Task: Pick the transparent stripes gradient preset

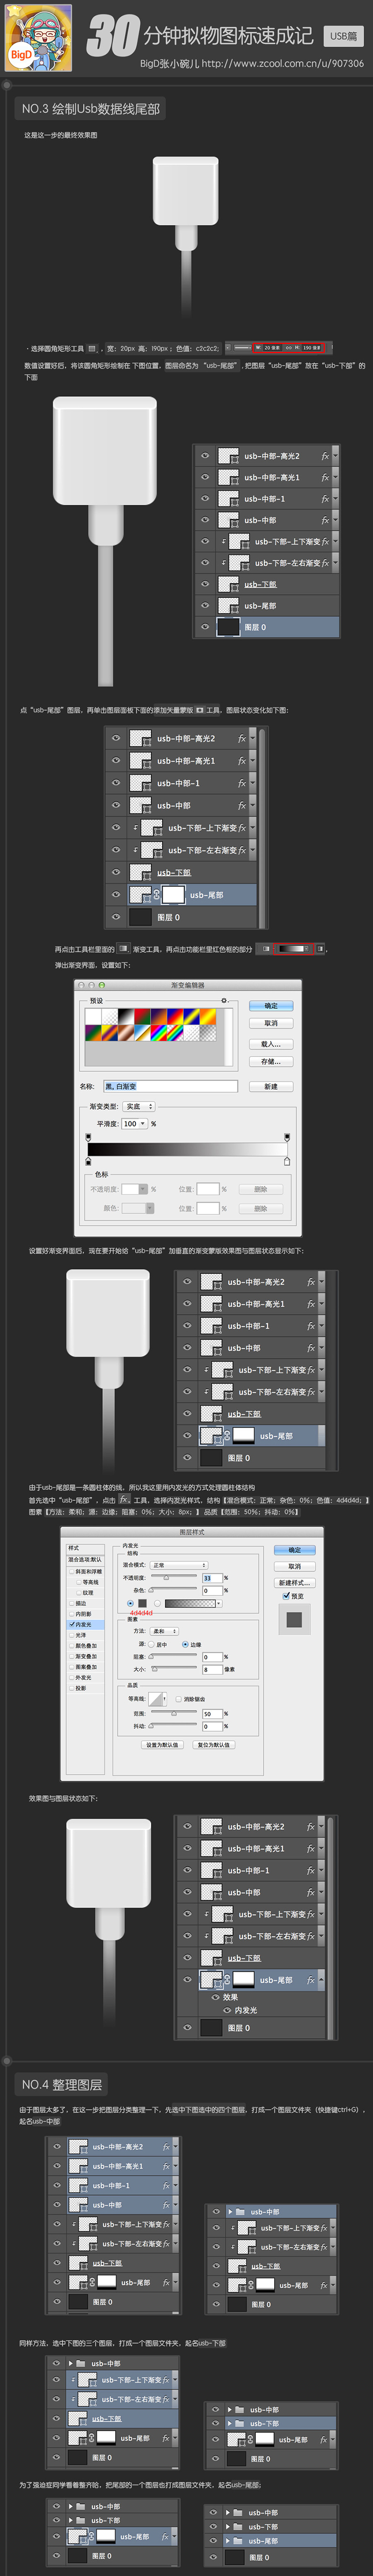Action: coord(192,1033)
